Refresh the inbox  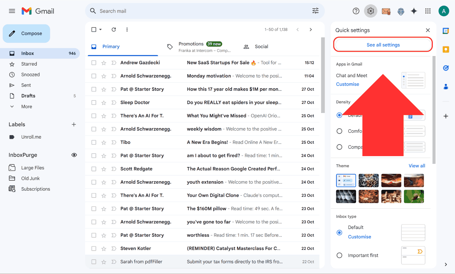(114, 29)
